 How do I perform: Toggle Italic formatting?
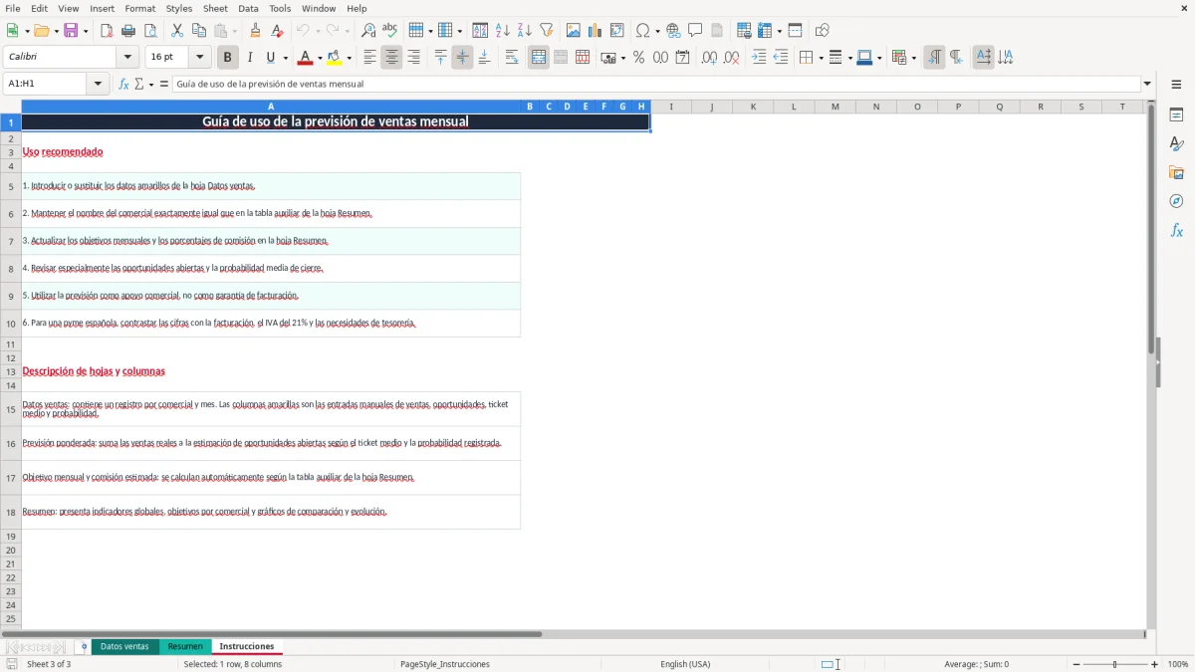click(x=249, y=58)
